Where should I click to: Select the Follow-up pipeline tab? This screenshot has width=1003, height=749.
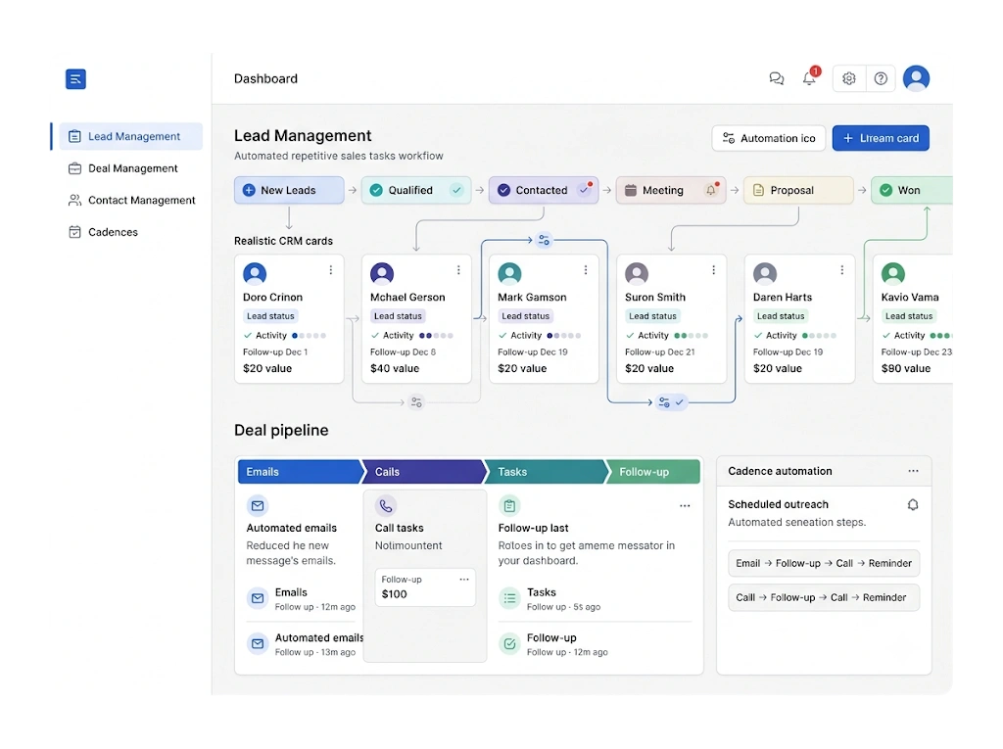point(653,471)
